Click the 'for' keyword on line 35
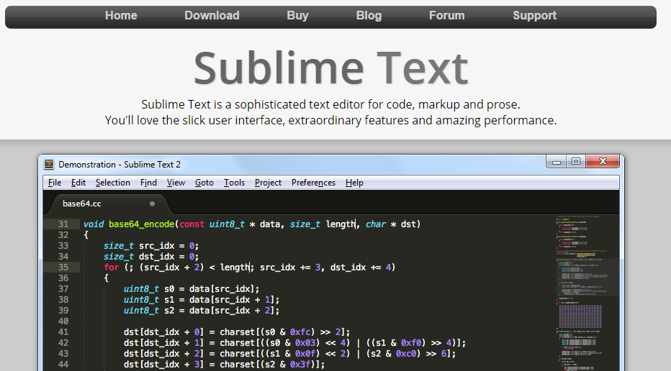 tap(112, 267)
